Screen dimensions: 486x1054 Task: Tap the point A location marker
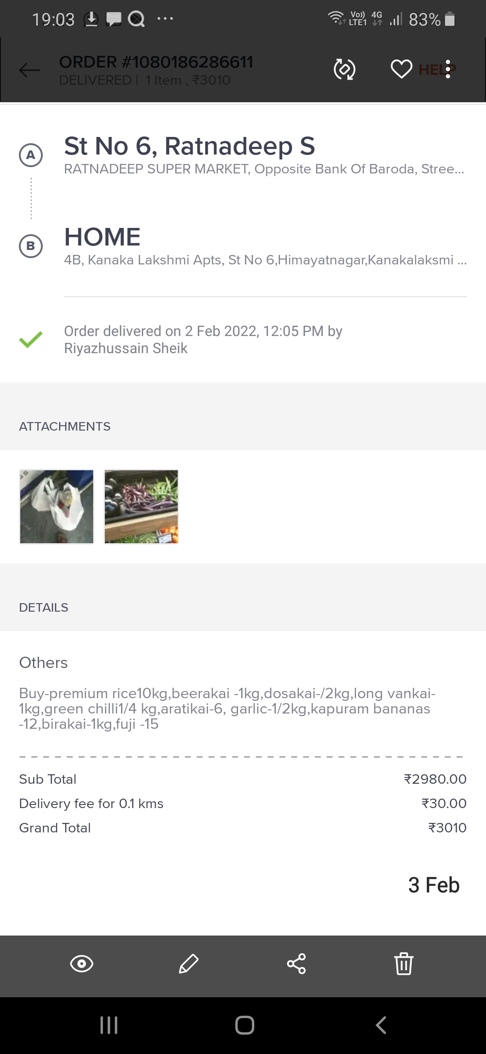tap(31, 155)
